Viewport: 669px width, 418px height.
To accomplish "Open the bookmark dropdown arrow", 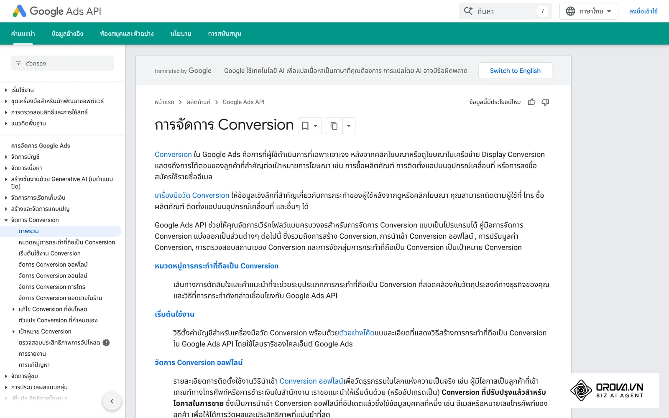I will coord(316,126).
